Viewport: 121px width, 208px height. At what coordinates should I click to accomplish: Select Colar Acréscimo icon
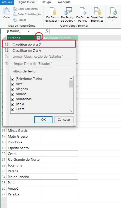pos(14,9)
